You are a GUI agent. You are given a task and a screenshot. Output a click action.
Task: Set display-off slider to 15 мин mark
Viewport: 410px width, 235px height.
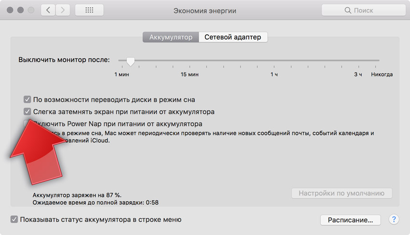click(x=190, y=61)
